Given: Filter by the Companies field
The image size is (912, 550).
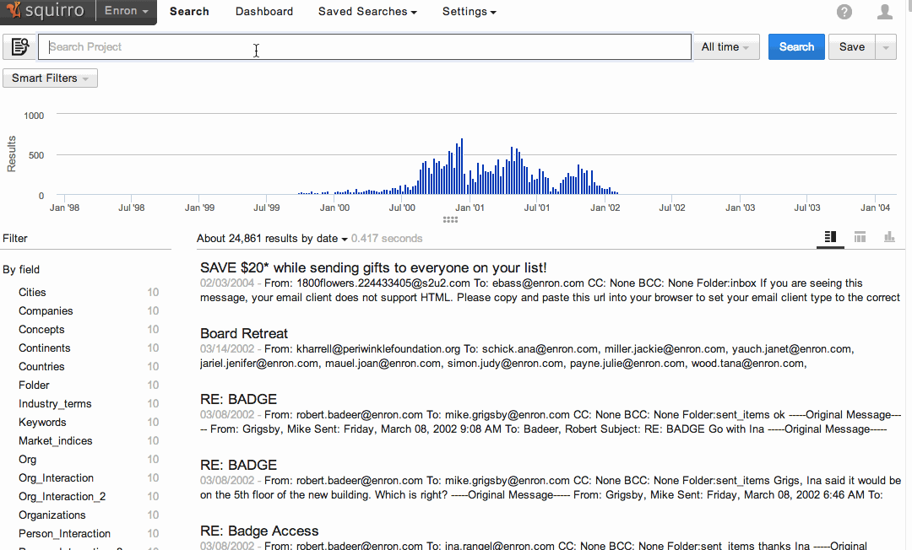Looking at the screenshot, I should pos(46,310).
